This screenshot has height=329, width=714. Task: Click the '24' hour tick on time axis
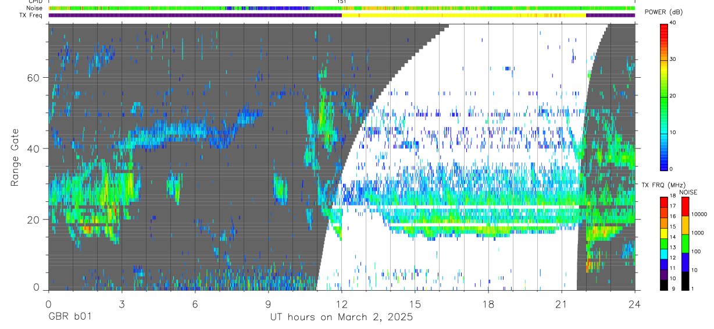(635, 303)
